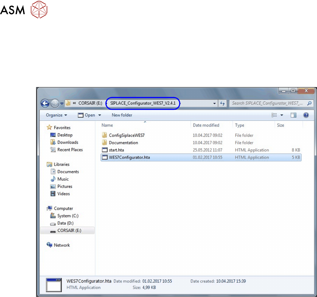Select the Documentation folder icon

click(104, 143)
